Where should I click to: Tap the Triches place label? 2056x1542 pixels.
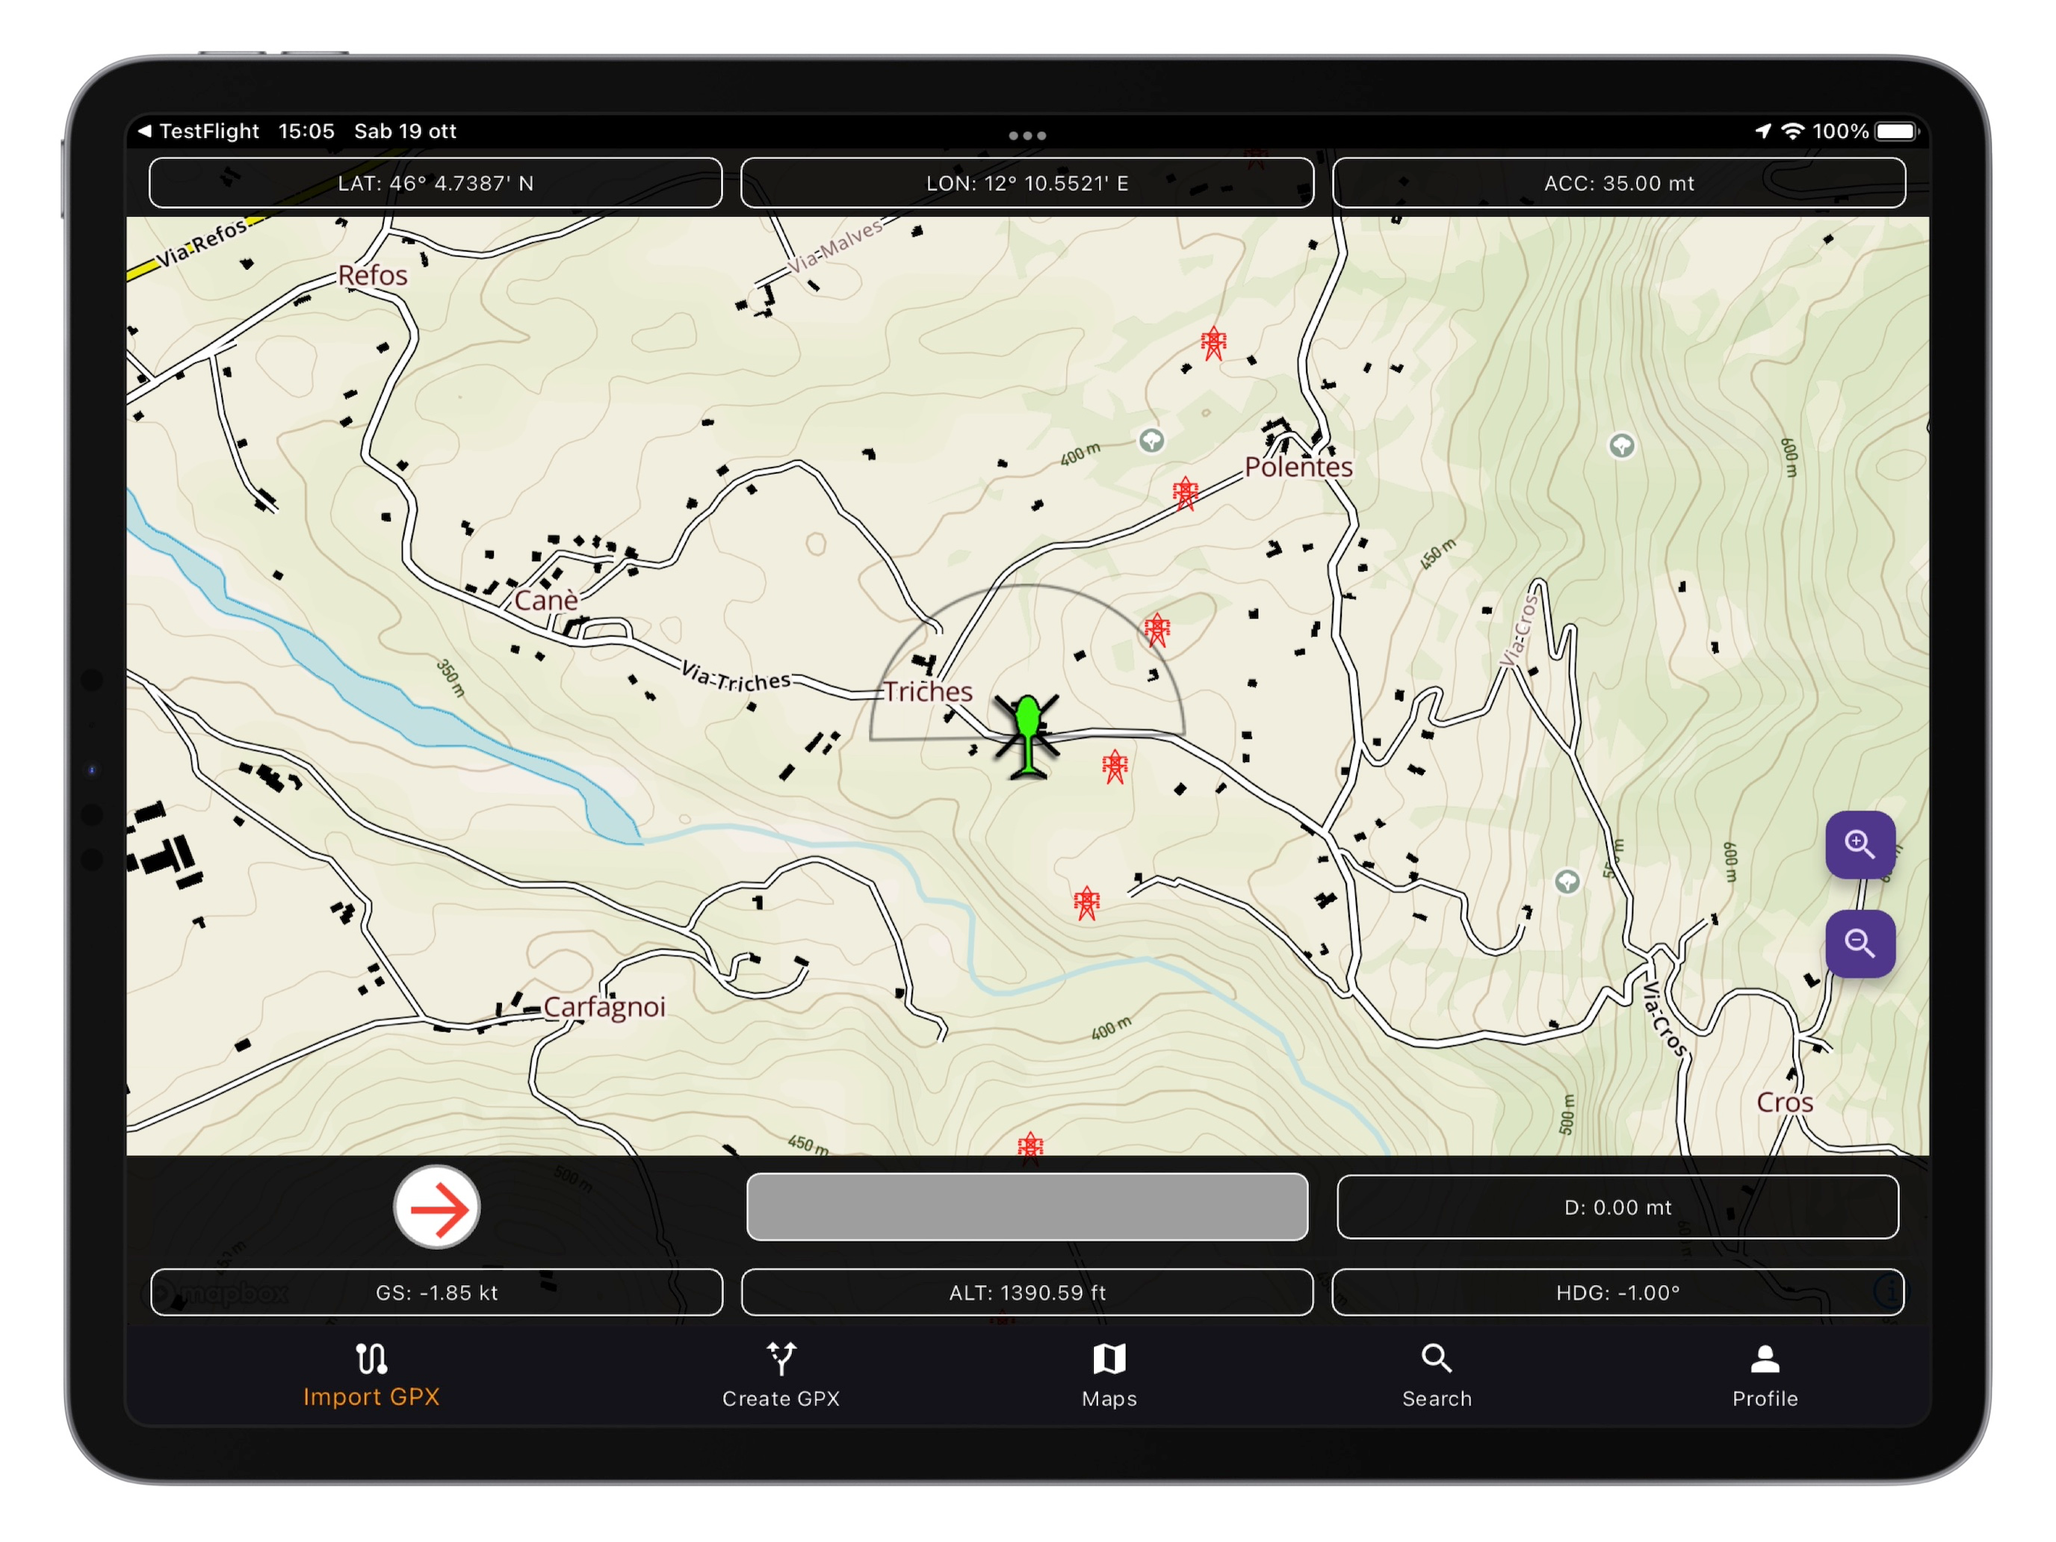[928, 692]
